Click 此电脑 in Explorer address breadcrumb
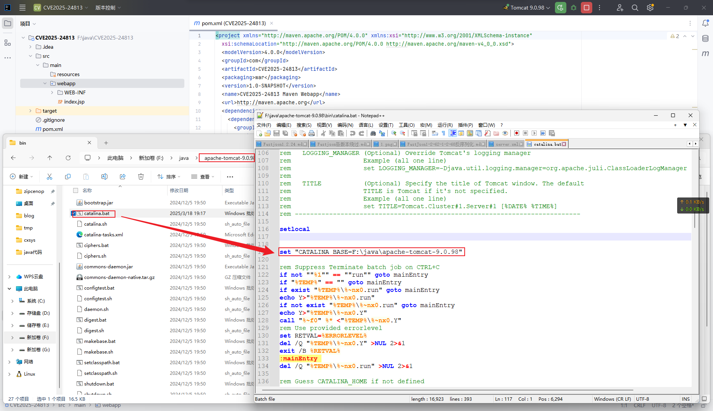 (115, 158)
